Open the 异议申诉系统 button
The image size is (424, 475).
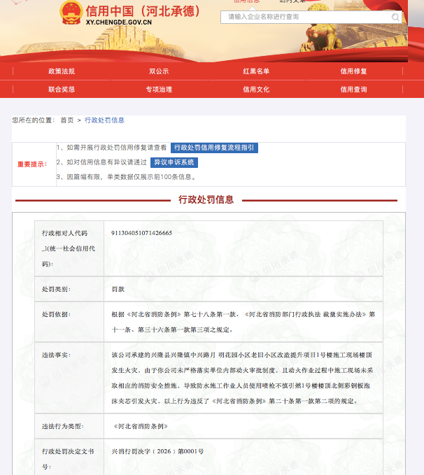point(174,162)
